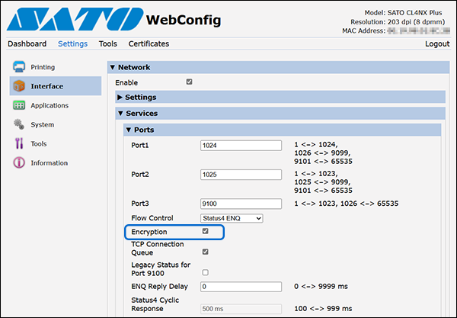
Task: Click the Tools wrench icon in sidebar
Action: point(19,143)
